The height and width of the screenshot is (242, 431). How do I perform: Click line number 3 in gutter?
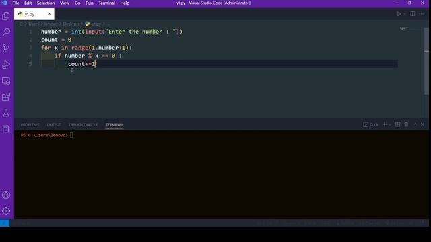point(30,48)
